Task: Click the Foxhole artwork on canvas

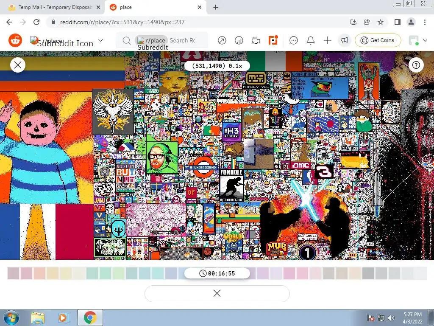Action: pyautogui.click(x=232, y=185)
